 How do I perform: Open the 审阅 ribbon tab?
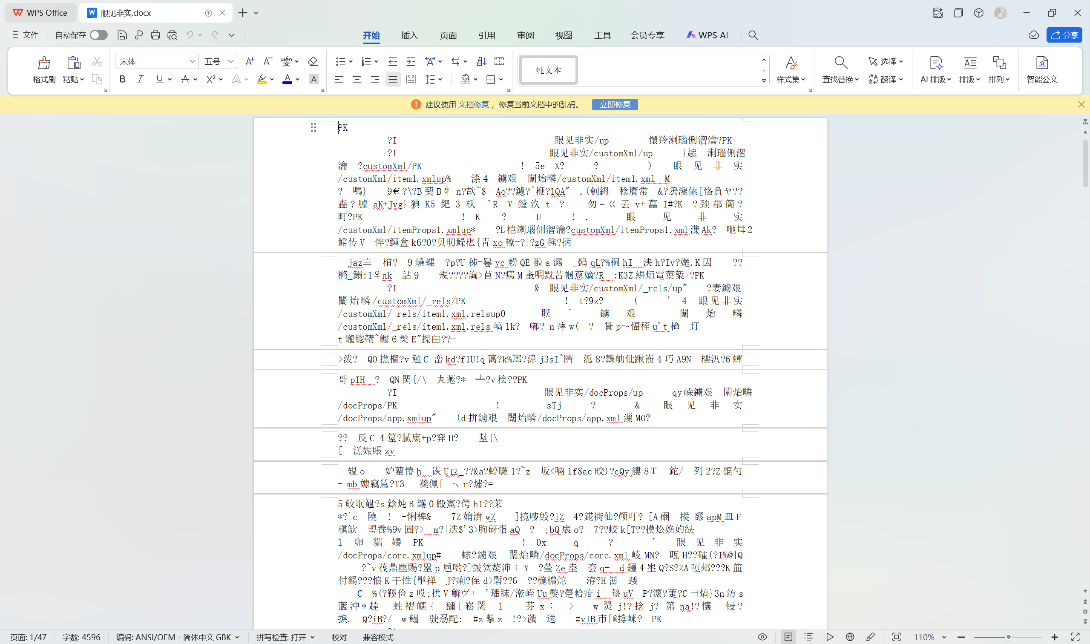(x=525, y=35)
